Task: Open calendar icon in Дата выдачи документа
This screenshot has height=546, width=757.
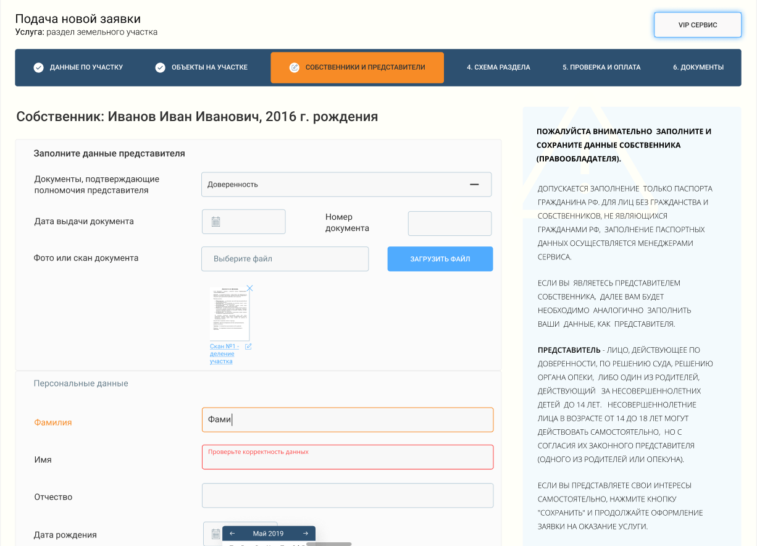Action: (215, 222)
